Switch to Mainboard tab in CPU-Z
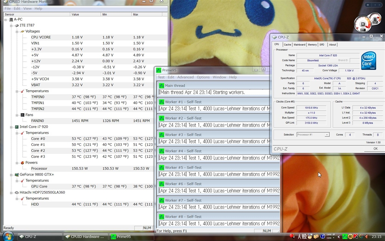 (x=299, y=45)
